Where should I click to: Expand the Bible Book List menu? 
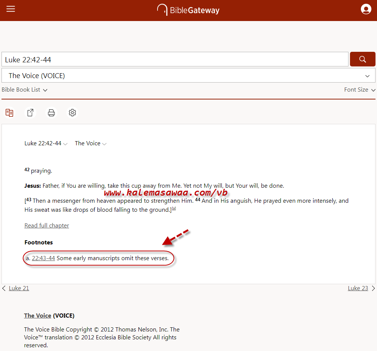(x=25, y=90)
